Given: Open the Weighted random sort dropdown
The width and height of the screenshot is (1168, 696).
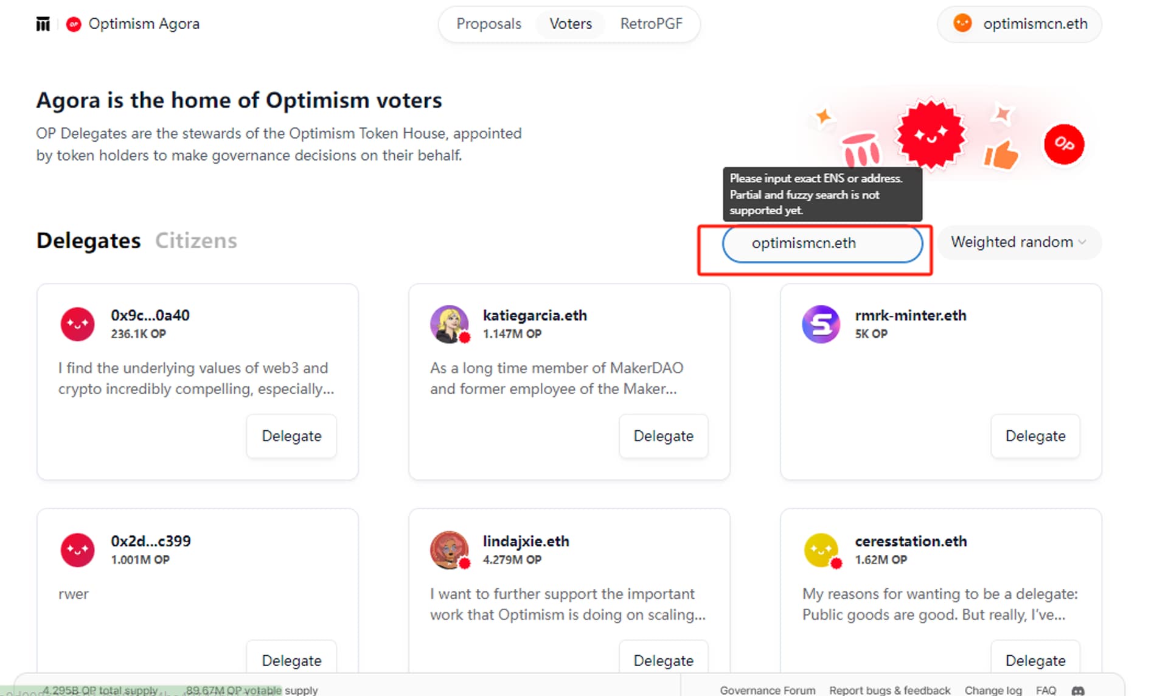Looking at the screenshot, I should pyautogui.click(x=1019, y=242).
